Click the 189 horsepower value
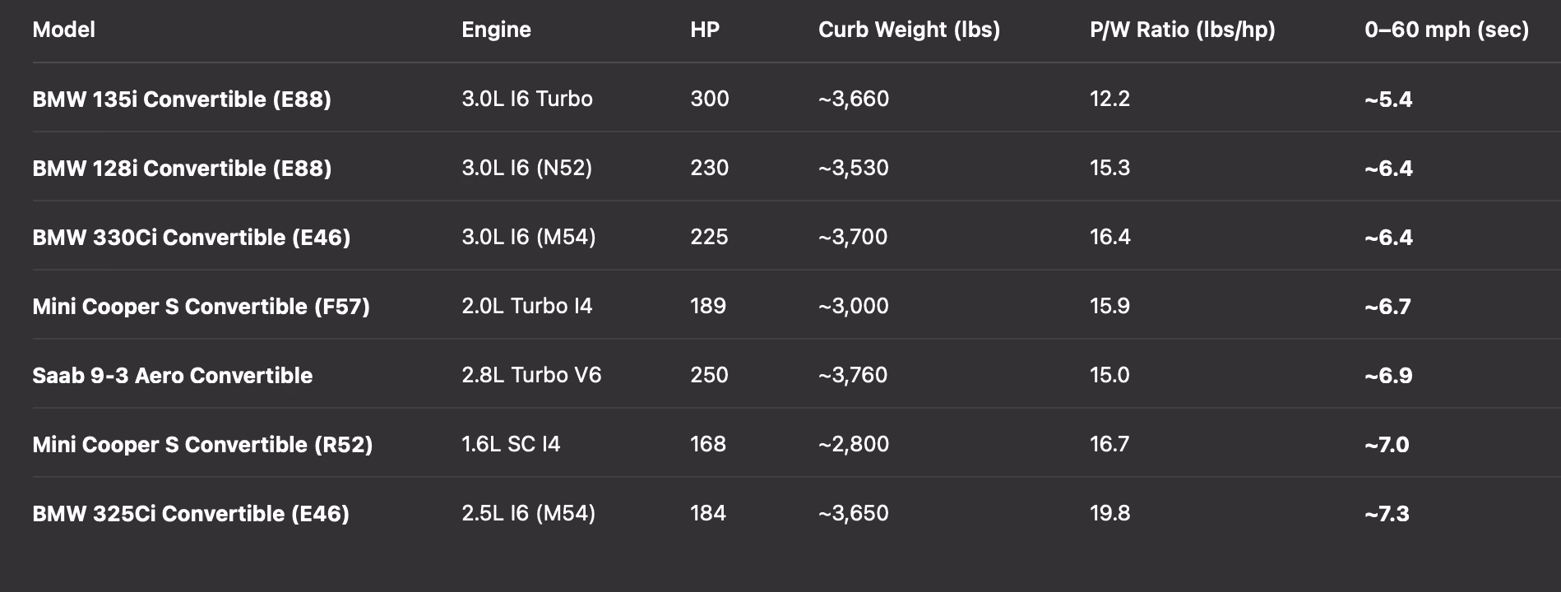 click(x=708, y=306)
